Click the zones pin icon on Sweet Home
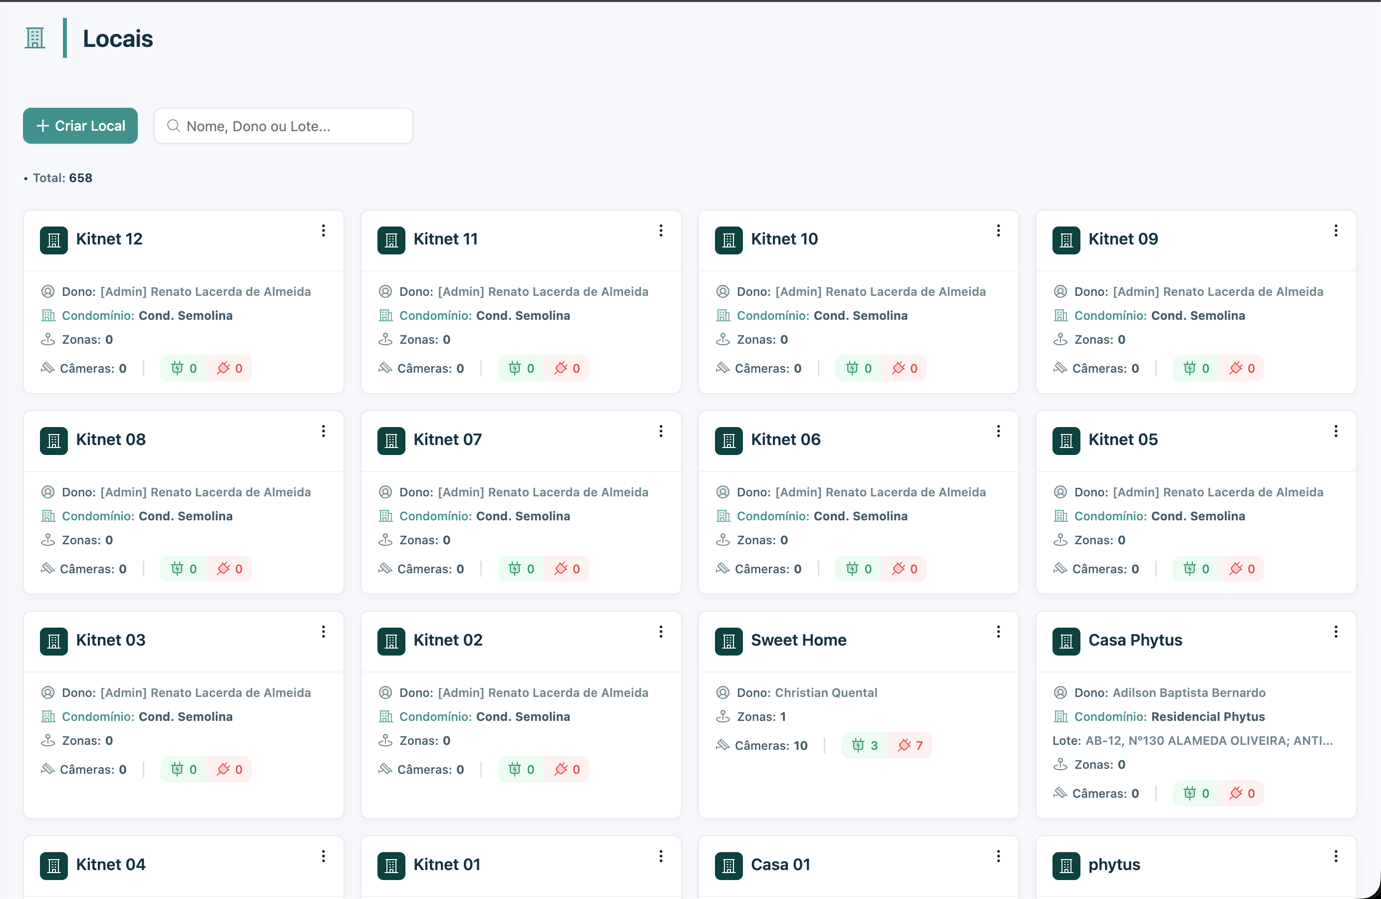The width and height of the screenshot is (1381, 899). pos(723,716)
